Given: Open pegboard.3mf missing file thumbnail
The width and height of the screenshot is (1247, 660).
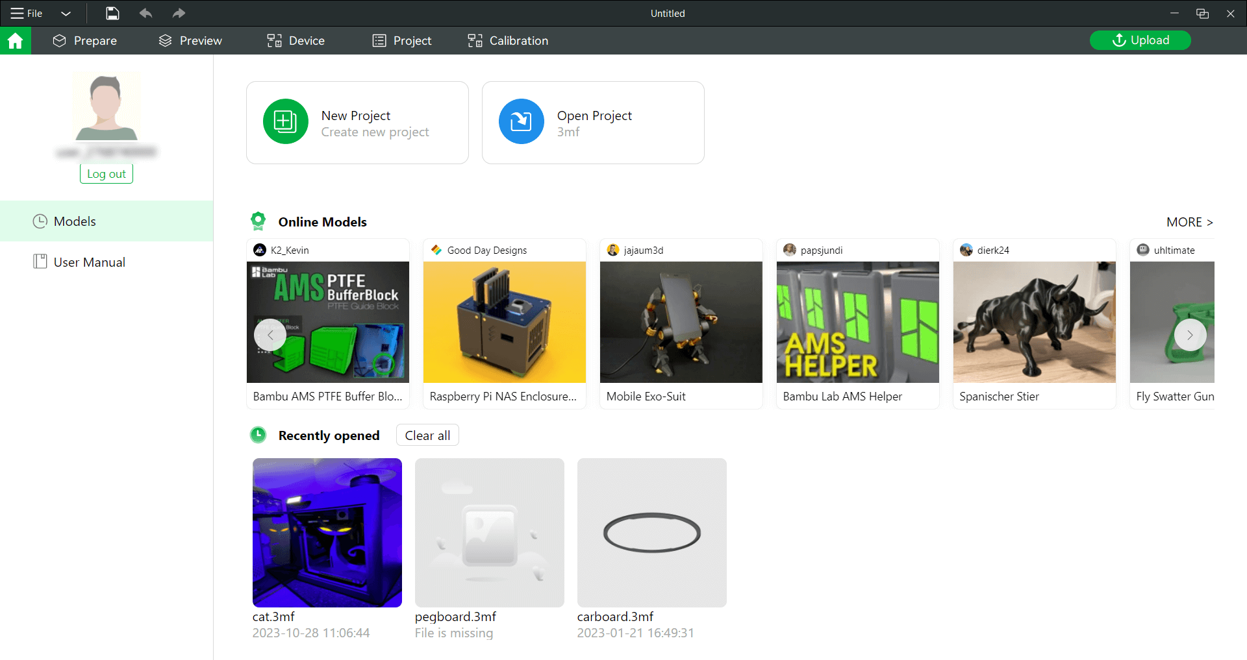Looking at the screenshot, I should (490, 533).
